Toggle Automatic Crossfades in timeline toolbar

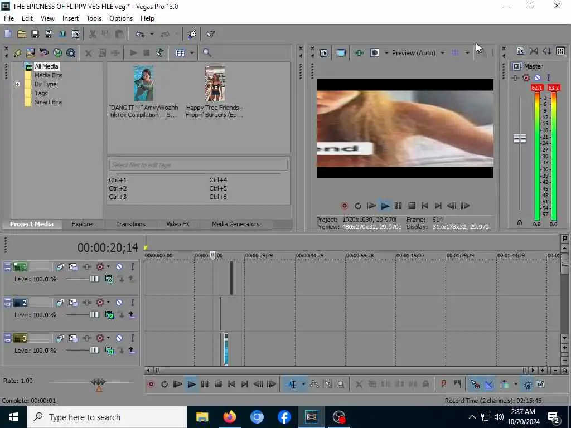pyautogui.click(x=488, y=384)
